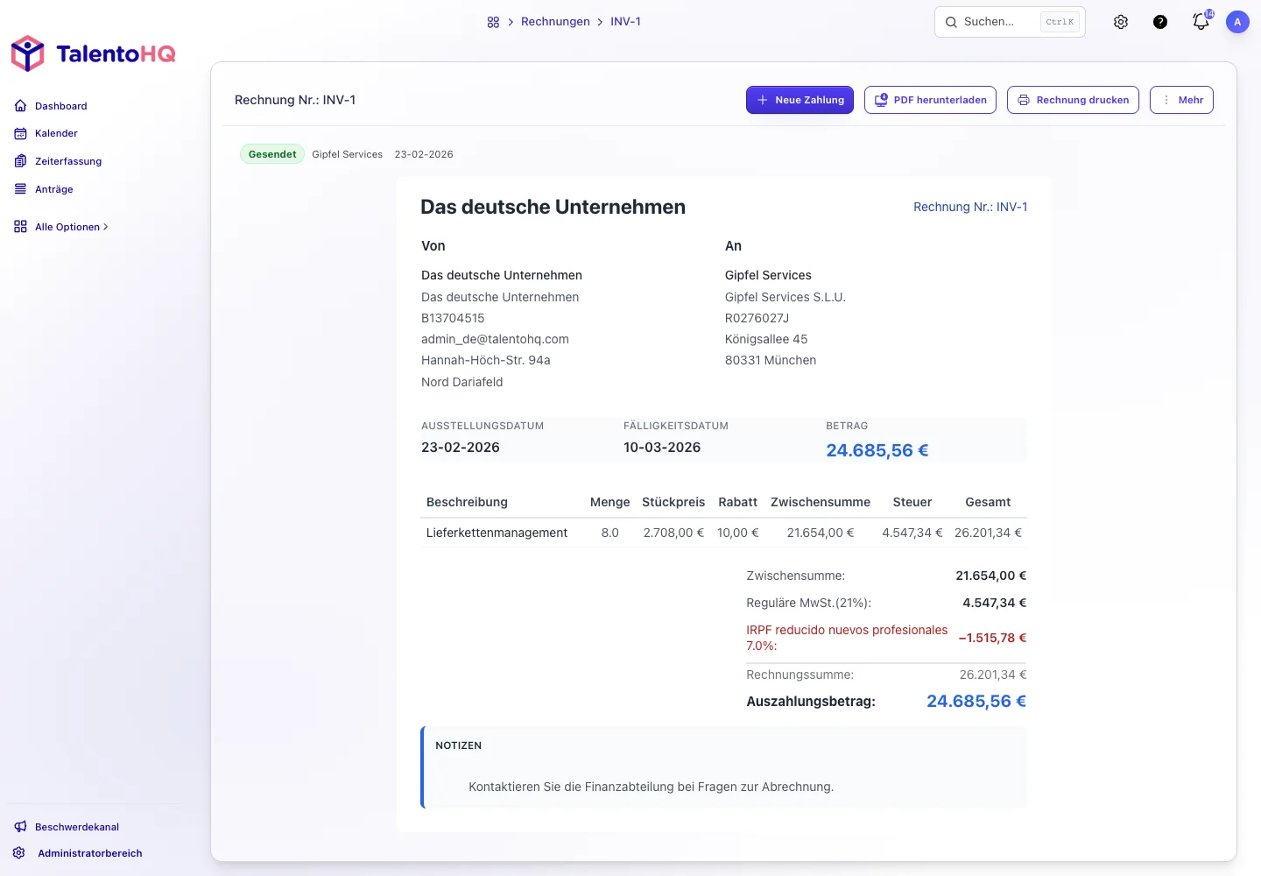
Task: Click the search magnifier icon
Action: tap(951, 22)
